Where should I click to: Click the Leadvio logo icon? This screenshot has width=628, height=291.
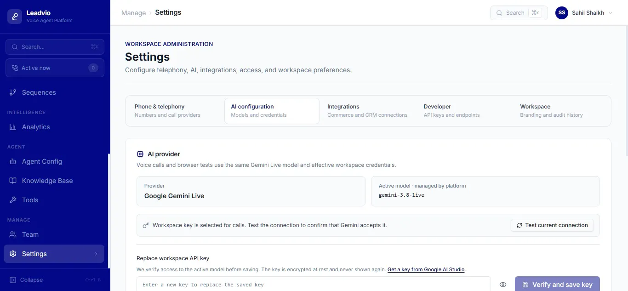15,17
